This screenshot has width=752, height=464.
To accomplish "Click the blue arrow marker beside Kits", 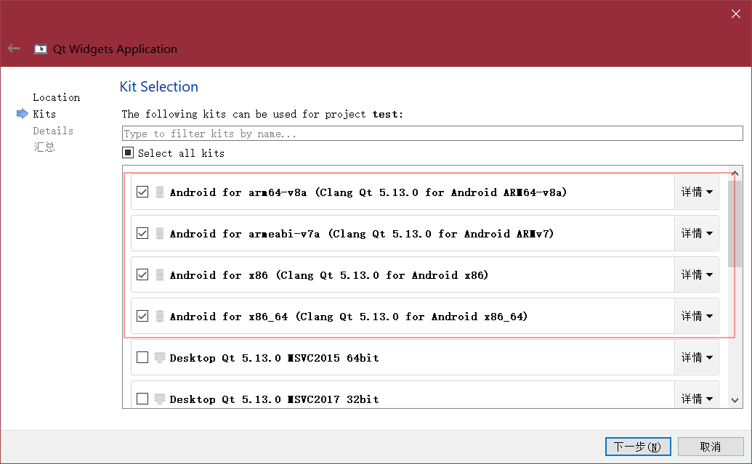I will (21, 113).
